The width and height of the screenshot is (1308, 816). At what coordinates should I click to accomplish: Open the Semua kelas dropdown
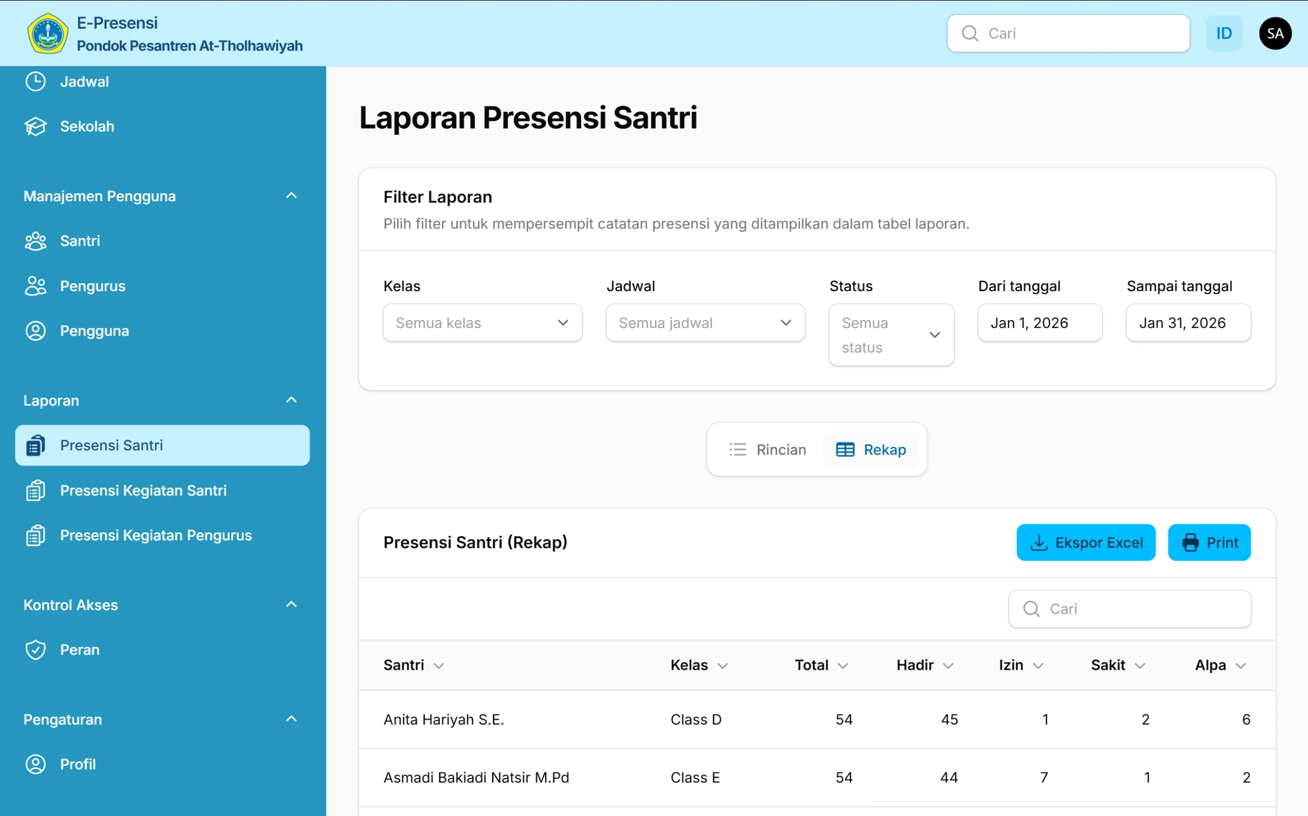point(482,322)
